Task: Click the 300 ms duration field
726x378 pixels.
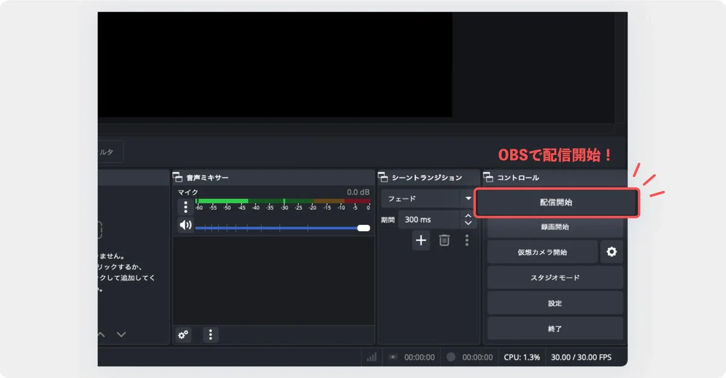Action: 429,220
